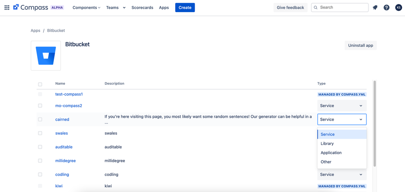Image resolution: width=405 pixels, height=192 pixels.
Task: Select Service in the dropdown list
Action: click(342, 134)
